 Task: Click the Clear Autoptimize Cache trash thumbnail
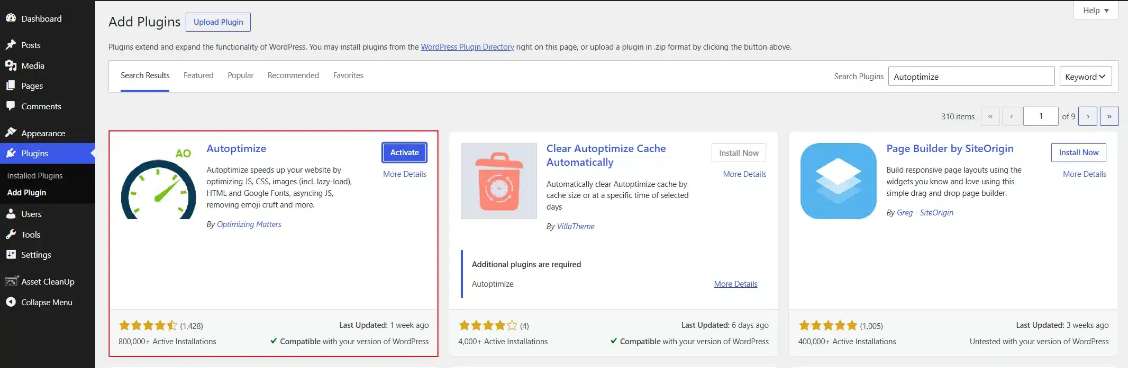point(499,181)
